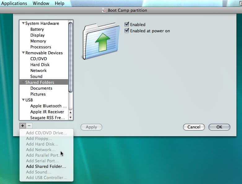242x184 pixels.
Task: Open the Window menu
Action: click(41, 3)
